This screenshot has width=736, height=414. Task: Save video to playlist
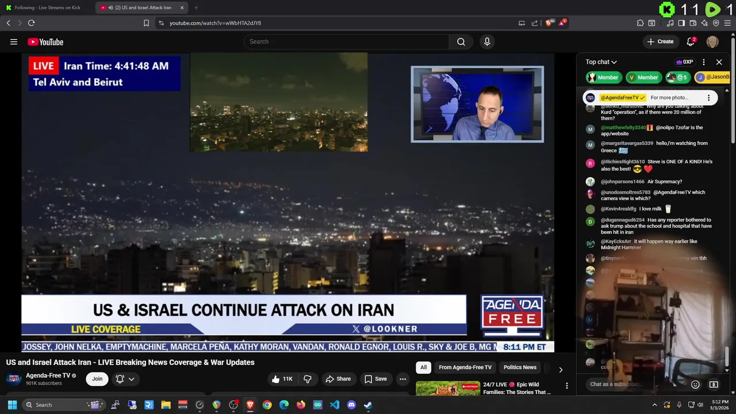(375, 379)
